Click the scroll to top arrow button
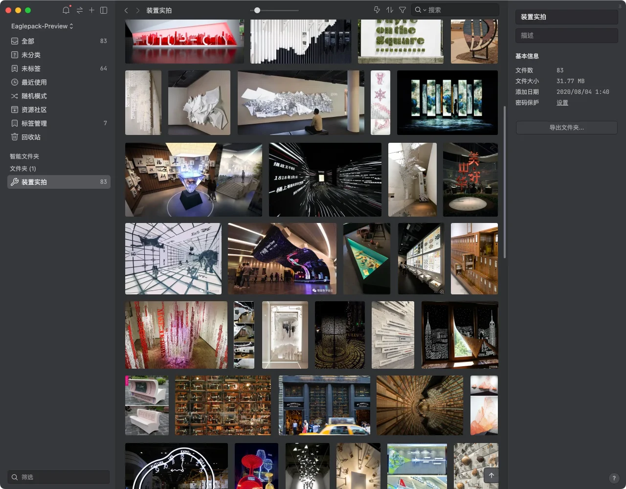This screenshot has width=626, height=489. [x=492, y=475]
